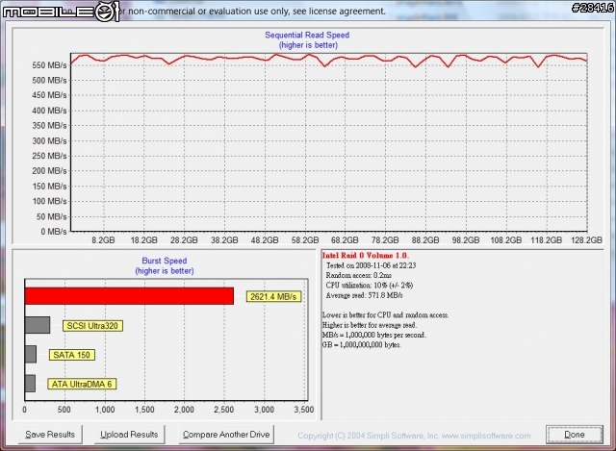Viewport: 616px width, 451px height.
Task: Click the 300 MB/s axis label
Action: pyautogui.click(x=49, y=141)
